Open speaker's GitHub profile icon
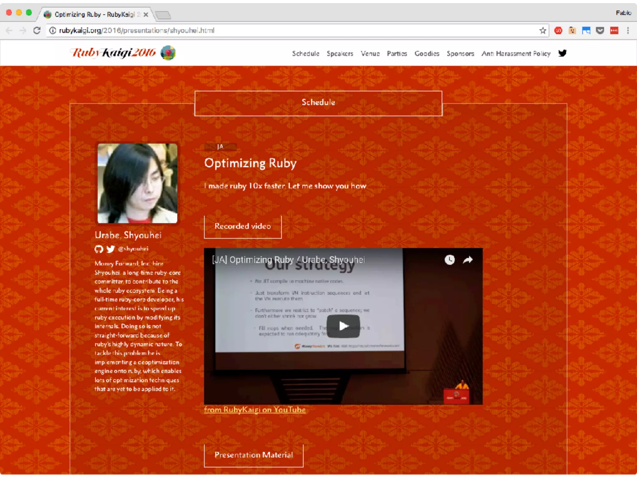The height and width of the screenshot is (478, 637). (99, 249)
